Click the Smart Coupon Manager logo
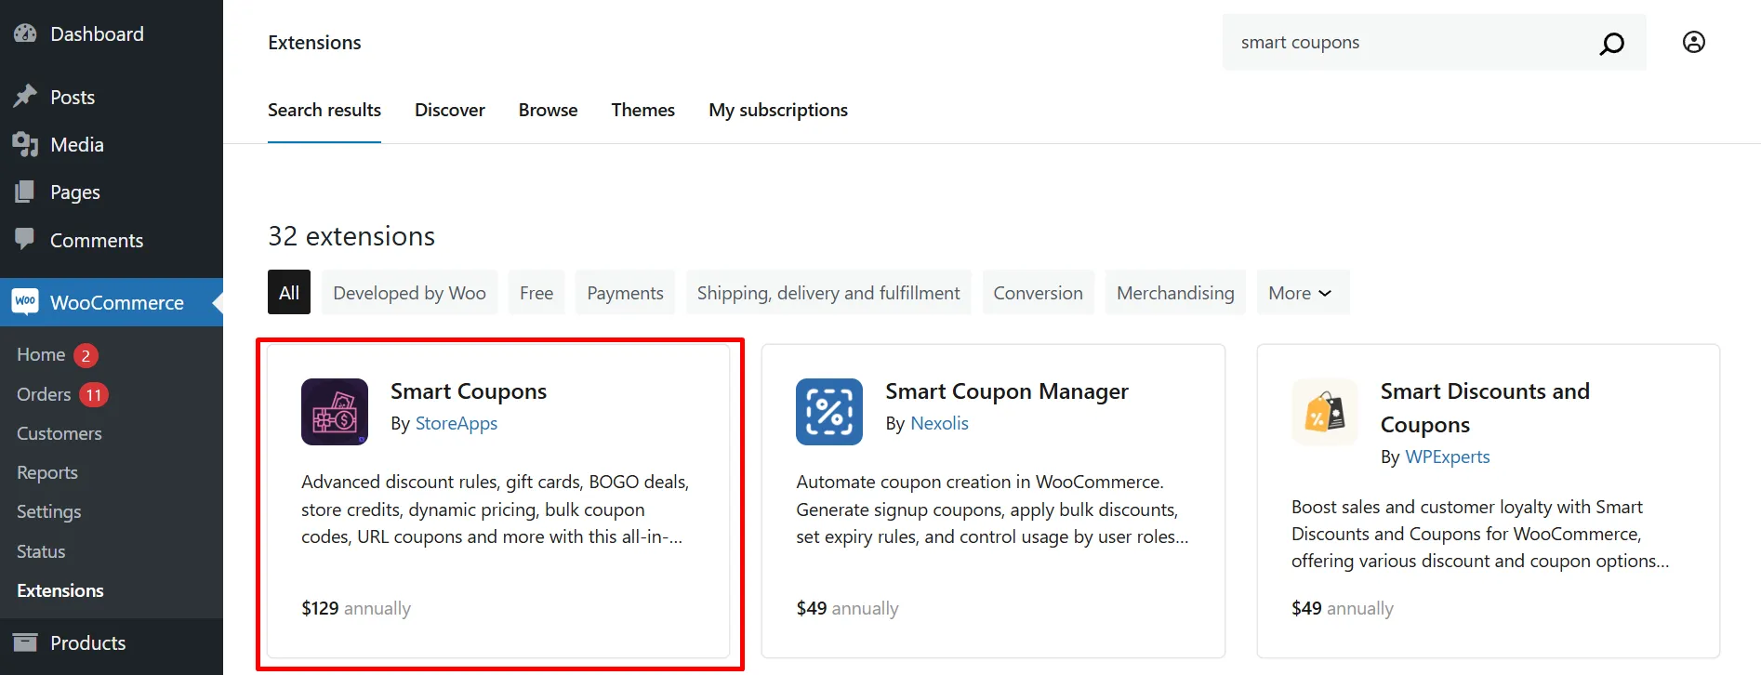This screenshot has width=1761, height=675. 829,412
